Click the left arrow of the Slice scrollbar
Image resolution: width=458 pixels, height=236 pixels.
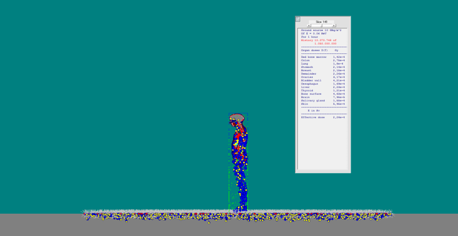[x=309, y=25]
